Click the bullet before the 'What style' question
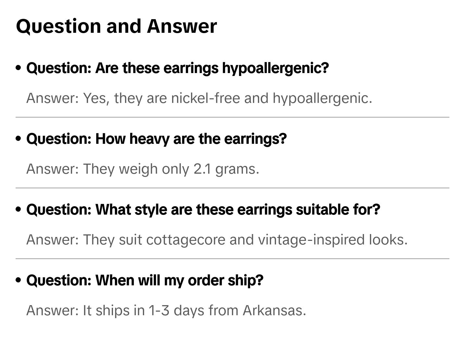This screenshot has width=465, height=348. click(19, 209)
